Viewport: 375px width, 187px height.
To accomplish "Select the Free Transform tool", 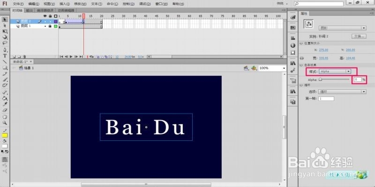I will [x=5, y=31].
